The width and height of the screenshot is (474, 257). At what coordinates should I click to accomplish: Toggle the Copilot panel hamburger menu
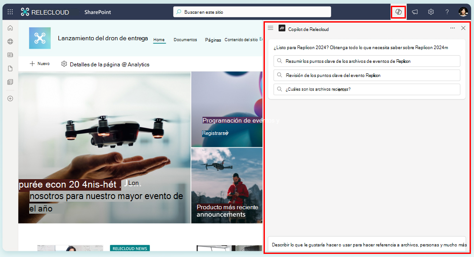270,27
